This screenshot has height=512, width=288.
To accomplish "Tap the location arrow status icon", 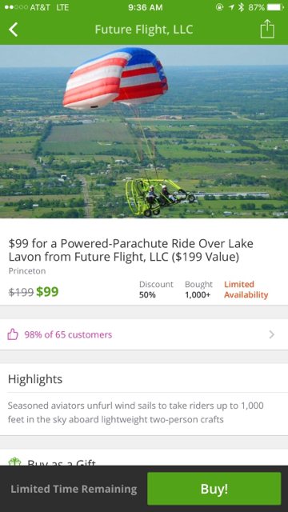I will pyautogui.click(x=231, y=7).
